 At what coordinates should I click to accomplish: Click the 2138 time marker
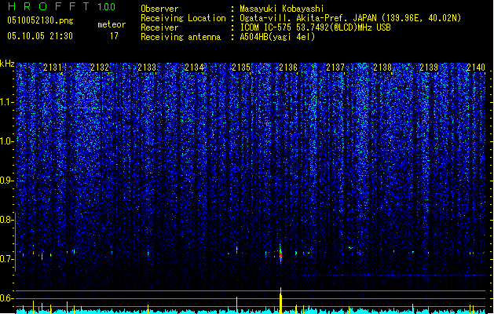pyautogui.click(x=382, y=67)
